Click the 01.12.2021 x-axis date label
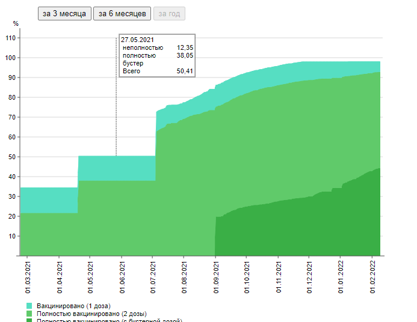417x322 pixels. 309,276
